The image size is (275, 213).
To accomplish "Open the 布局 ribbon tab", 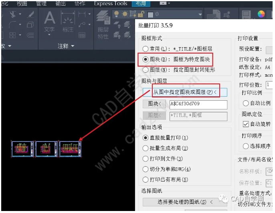I will tap(141, 4).
